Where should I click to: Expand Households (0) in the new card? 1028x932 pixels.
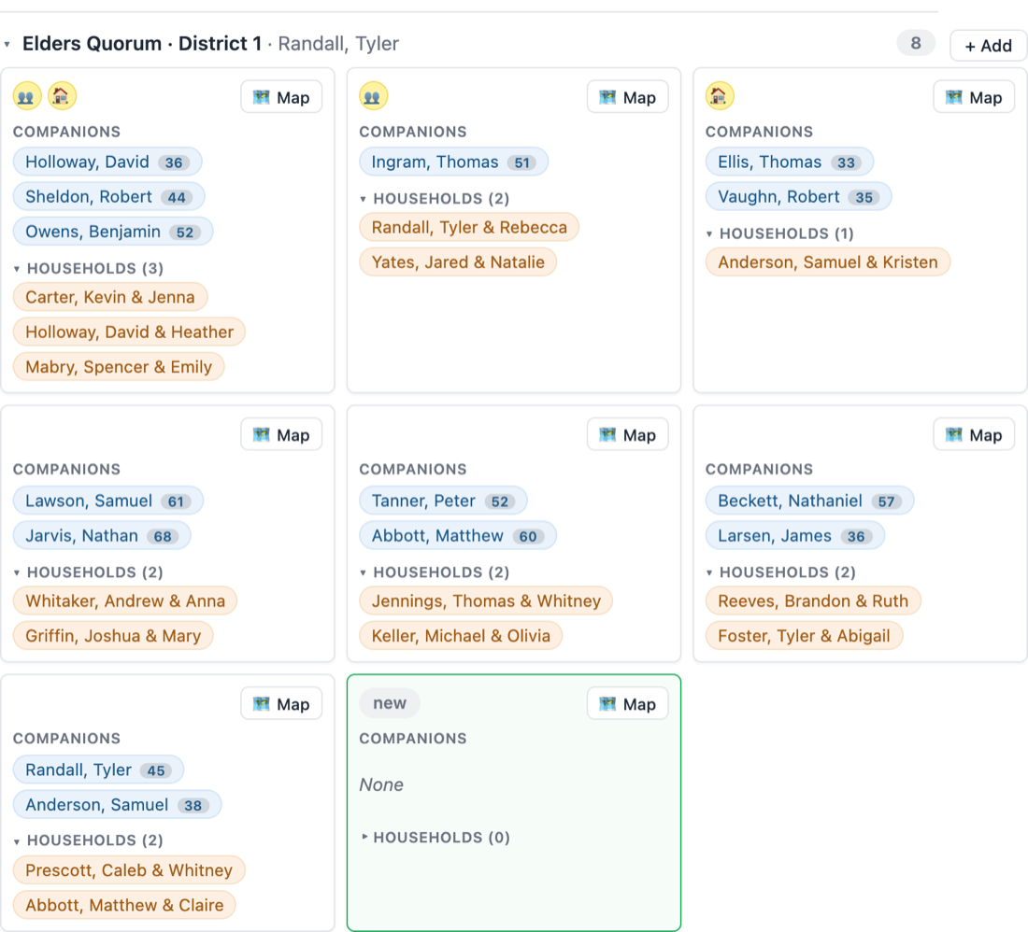tap(364, 837)
